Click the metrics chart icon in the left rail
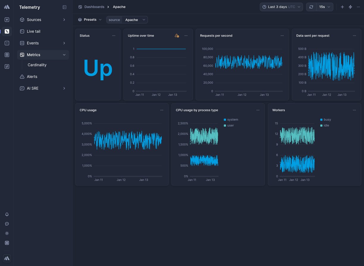Viewport: 364px width, 266px height. tap(7, 66)
